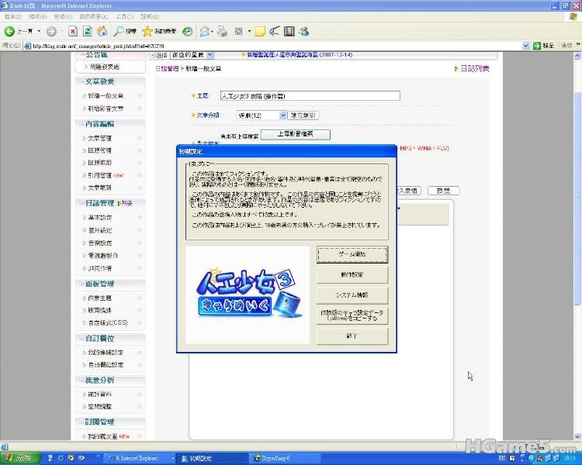Open the 工具(T) Tools menu

[124, 17]
